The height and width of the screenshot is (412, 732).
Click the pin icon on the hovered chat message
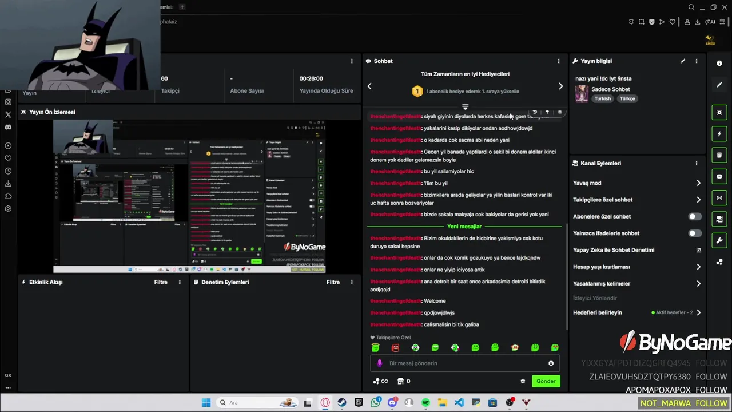(x=547, y=112)
